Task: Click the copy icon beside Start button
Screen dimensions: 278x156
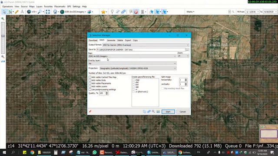Action: [144, 111]
